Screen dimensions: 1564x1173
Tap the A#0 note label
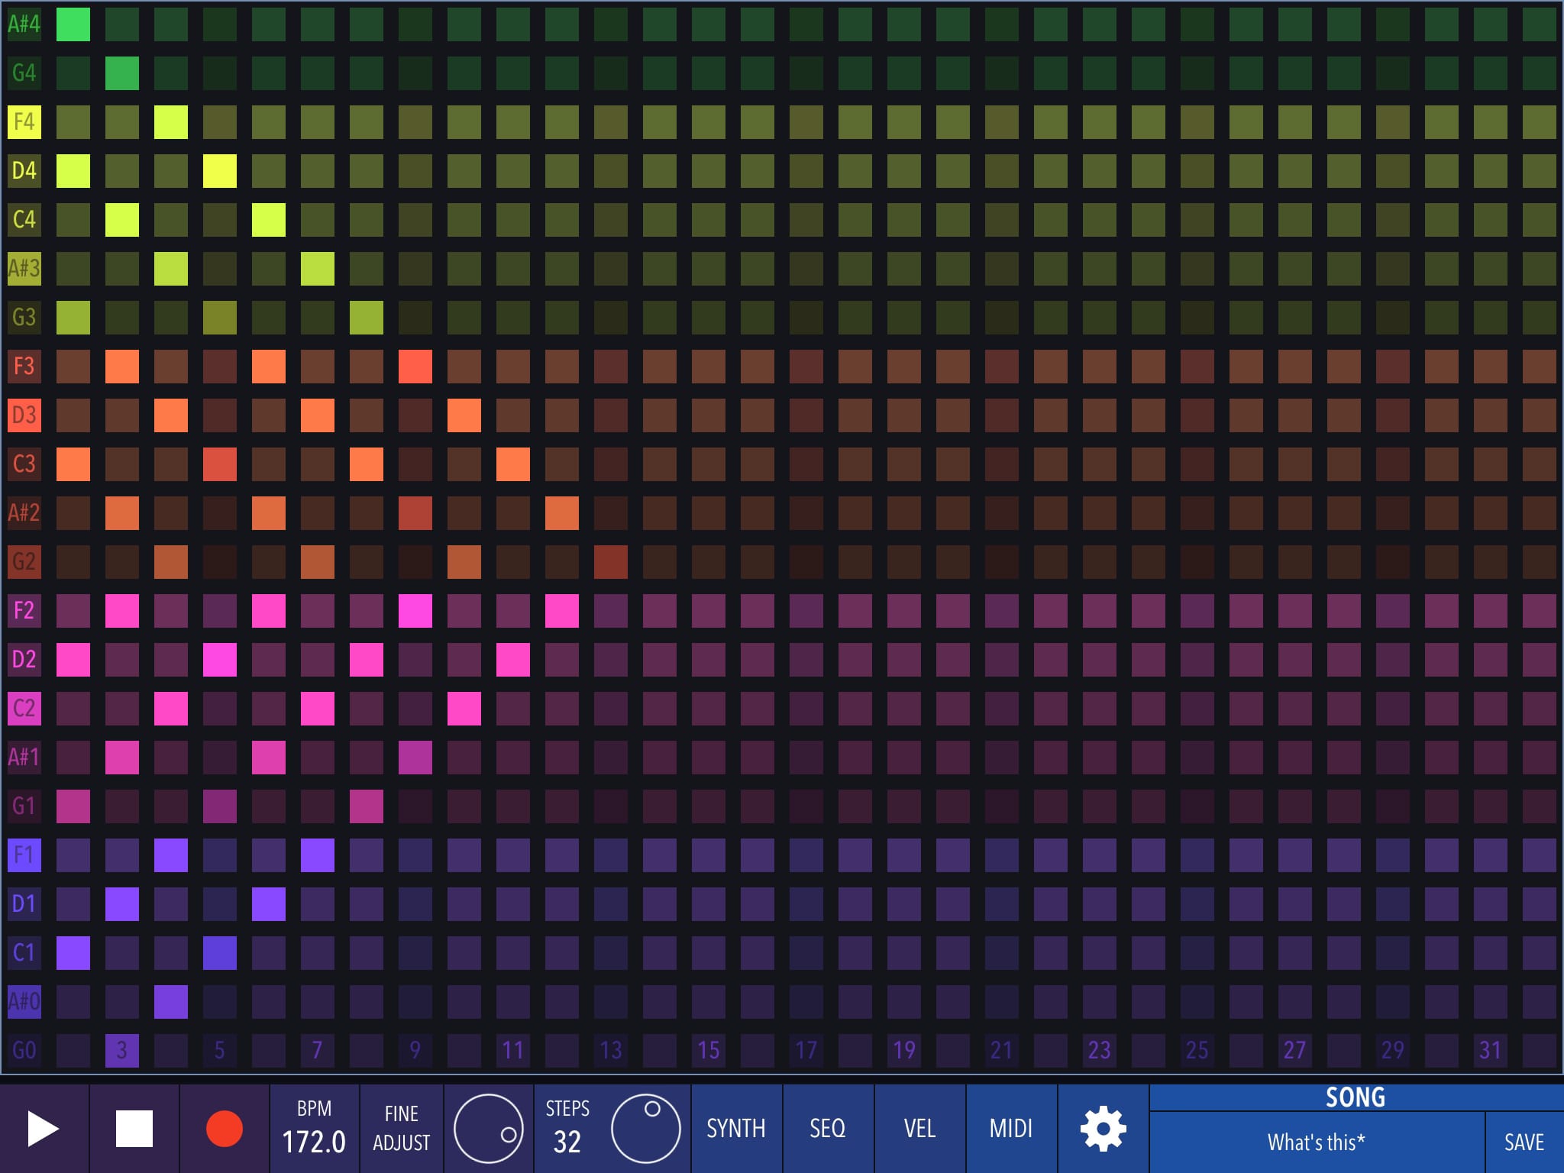24,1002
